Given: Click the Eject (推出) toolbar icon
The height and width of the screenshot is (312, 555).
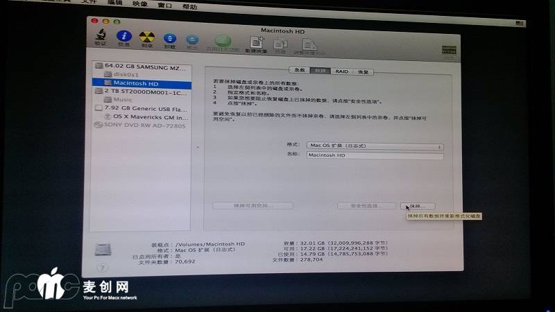Looking at the screenshot, I should click(x=192, y=40).
